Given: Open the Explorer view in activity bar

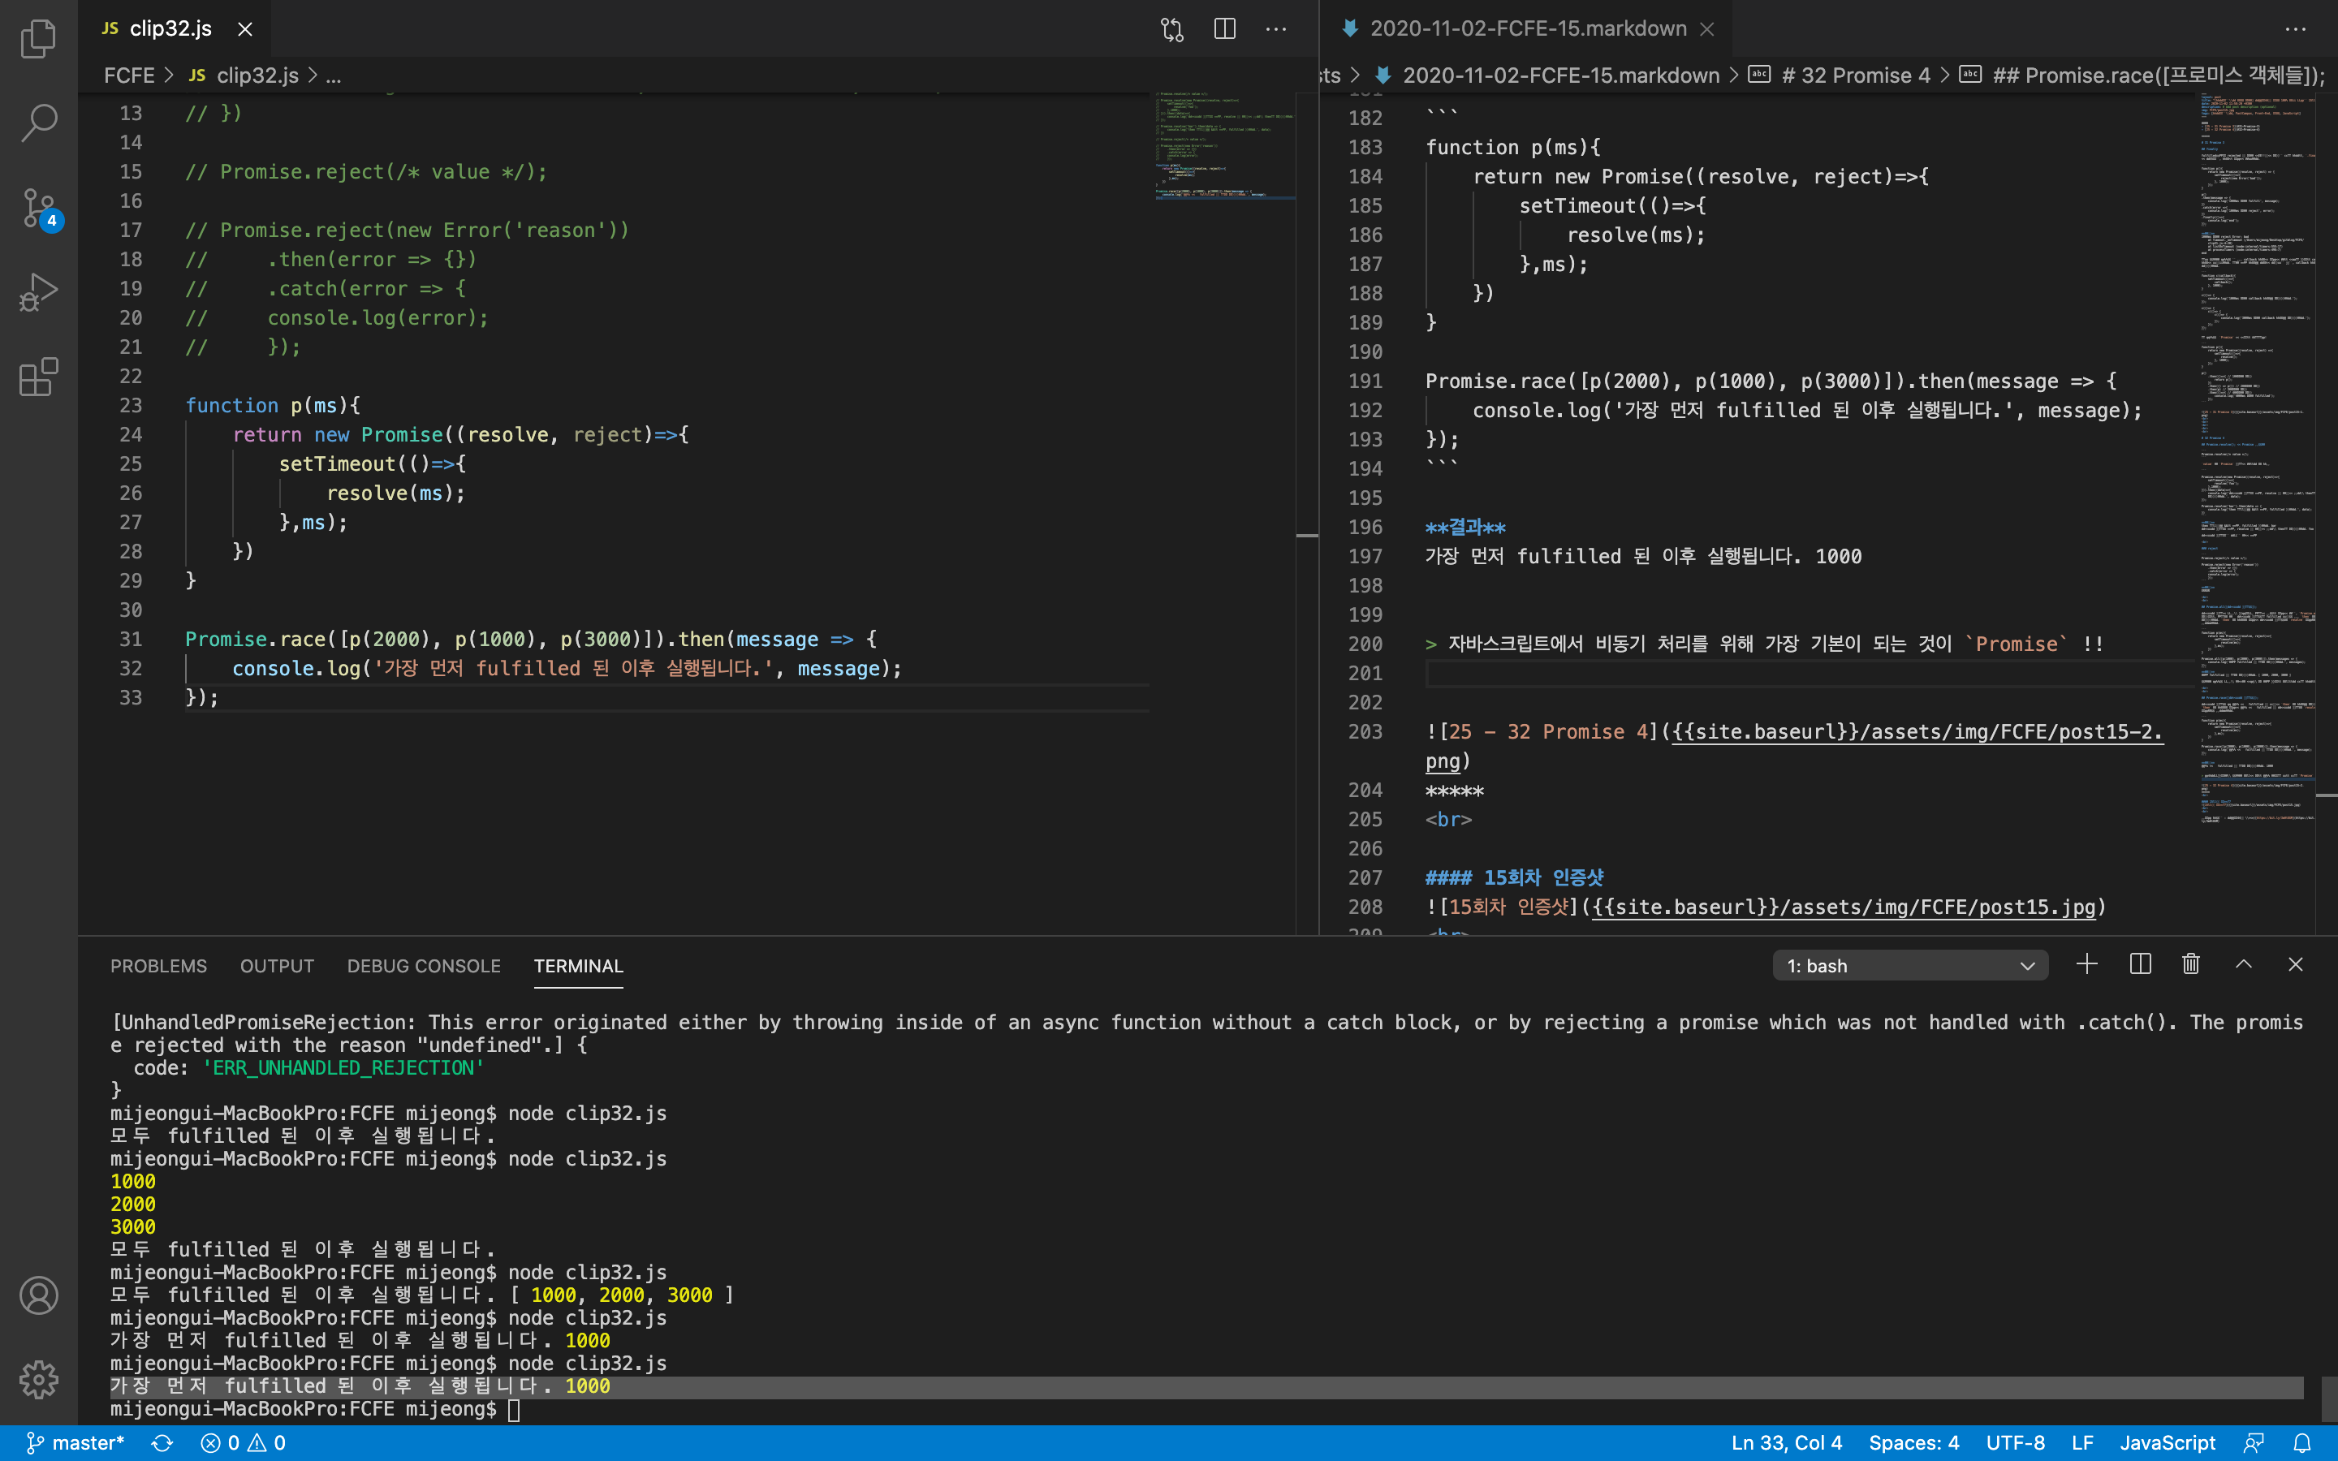Looking at the screenshot, I should tap(39, 39).
